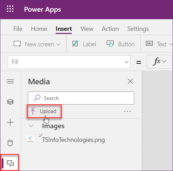Select the Media pane icon
The image size is (173, 171).
10,163
